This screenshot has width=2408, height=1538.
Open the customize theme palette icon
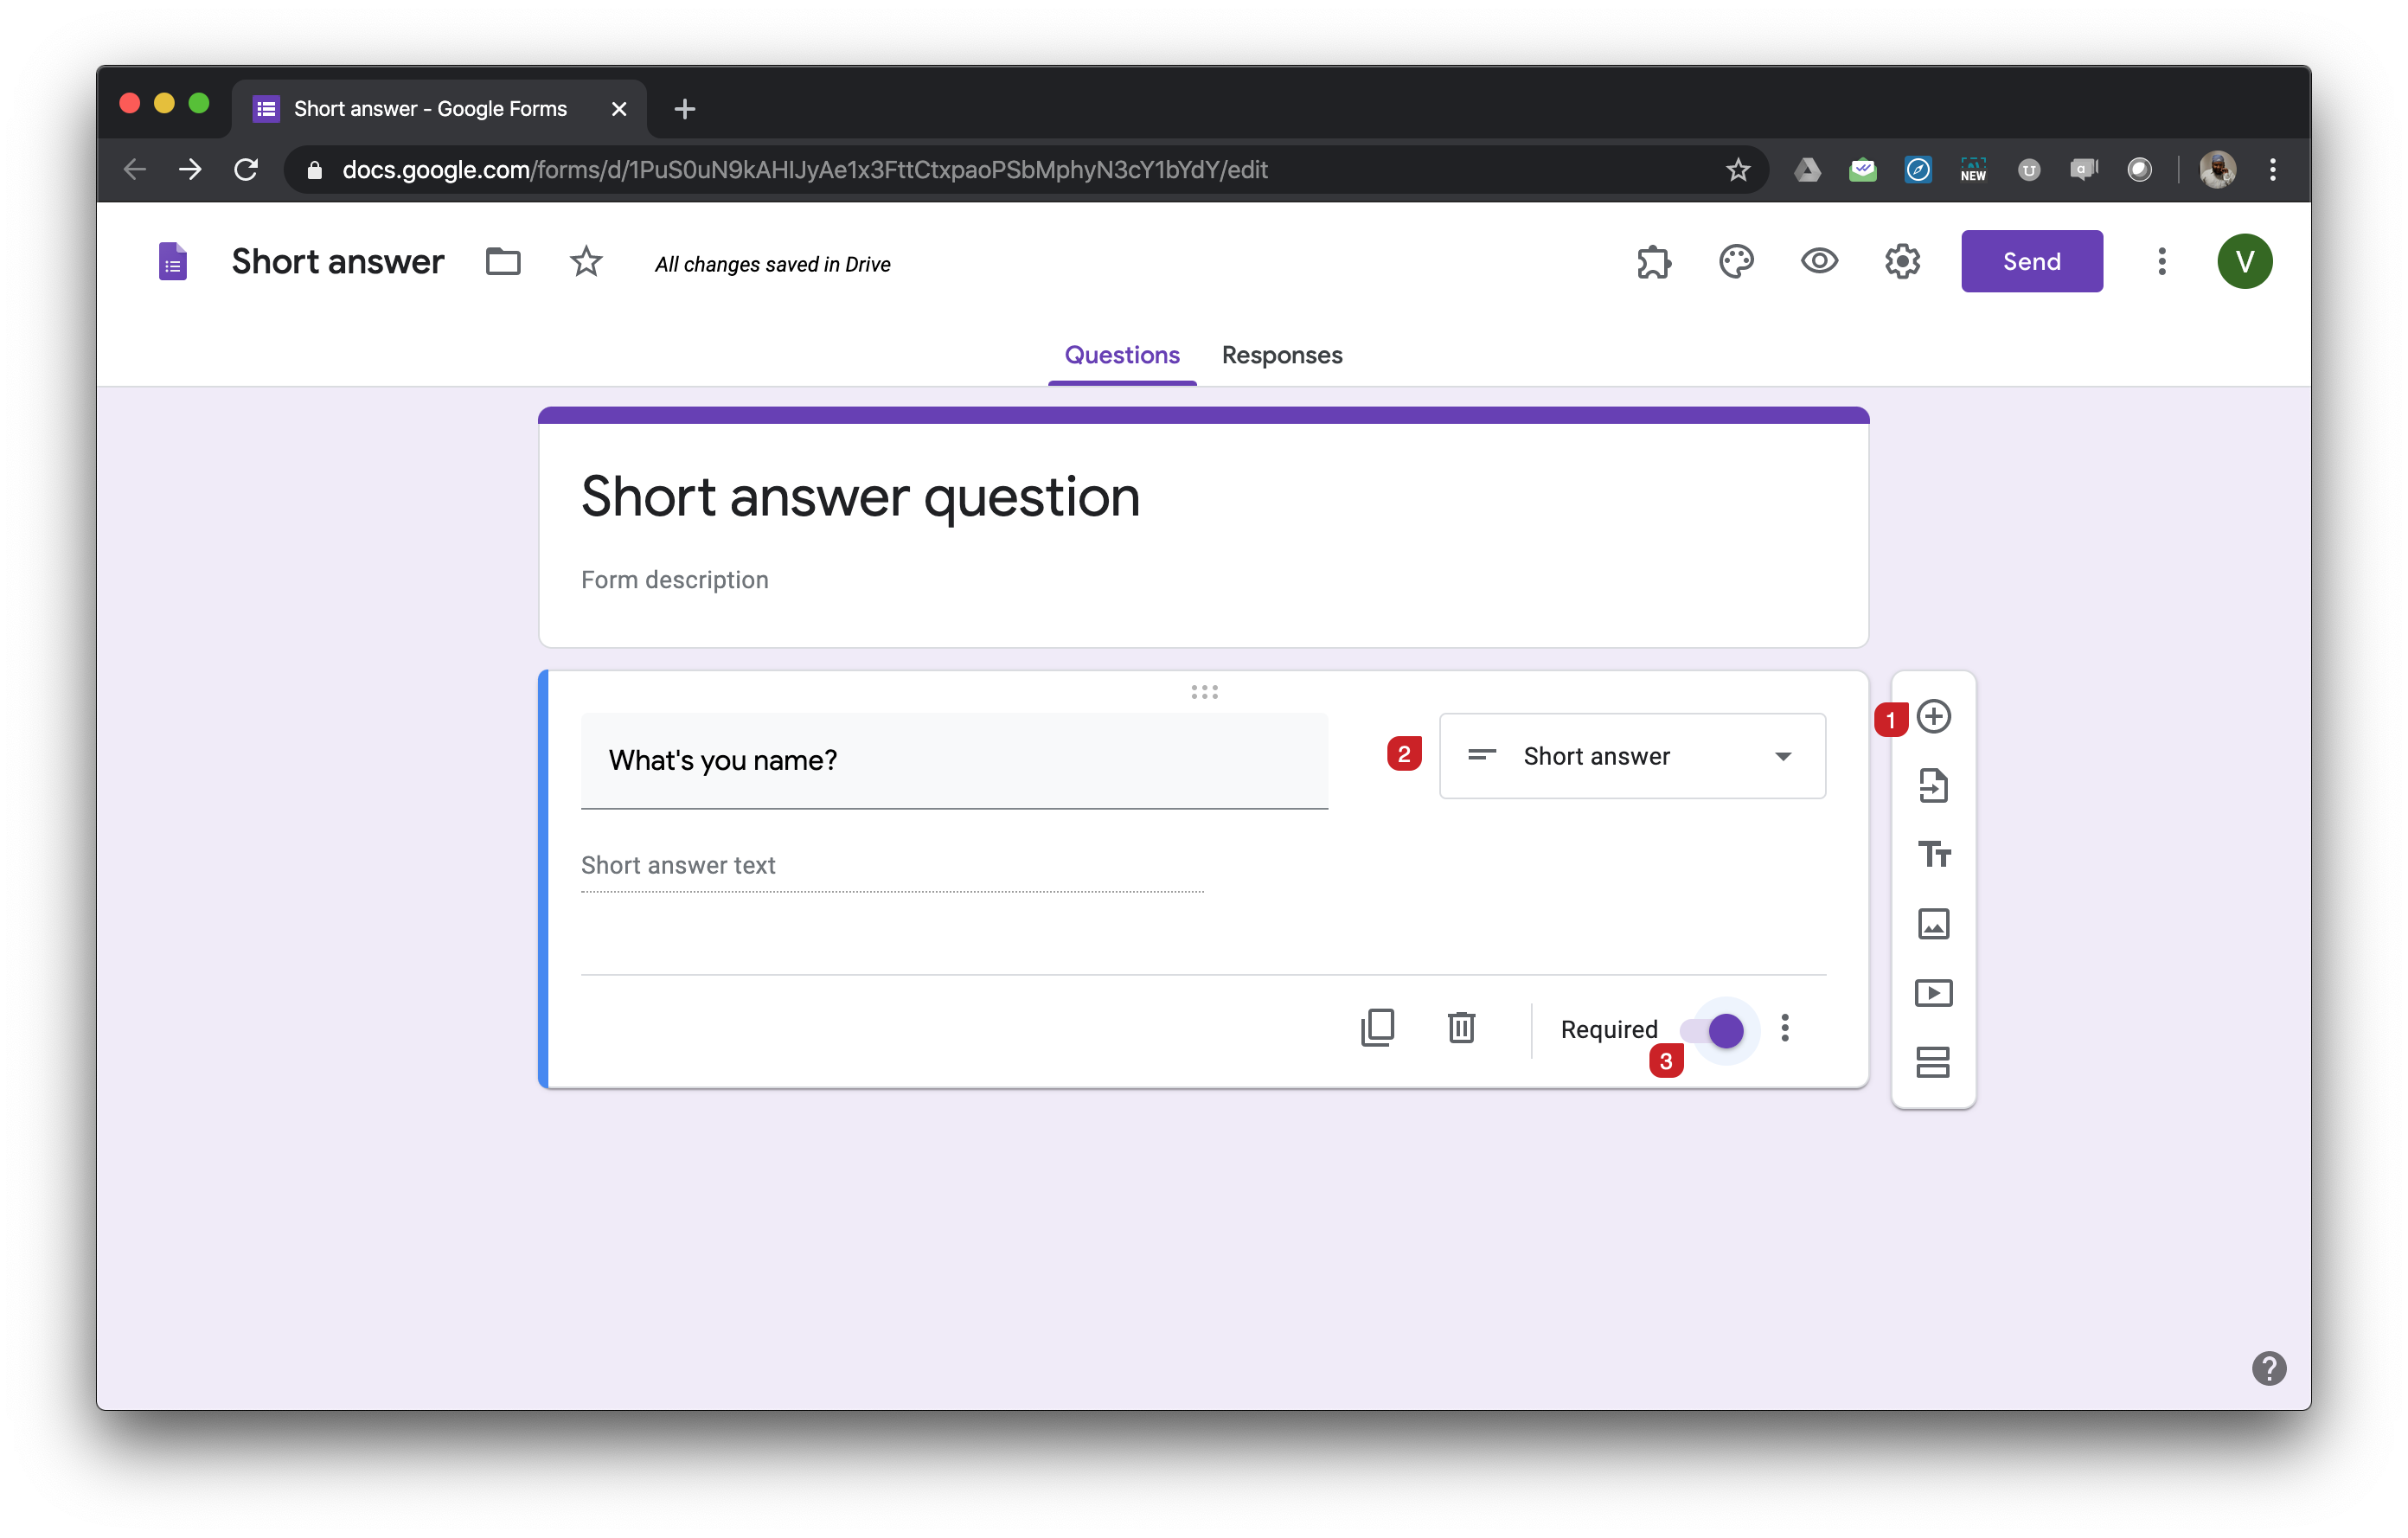coord(1736,261)
